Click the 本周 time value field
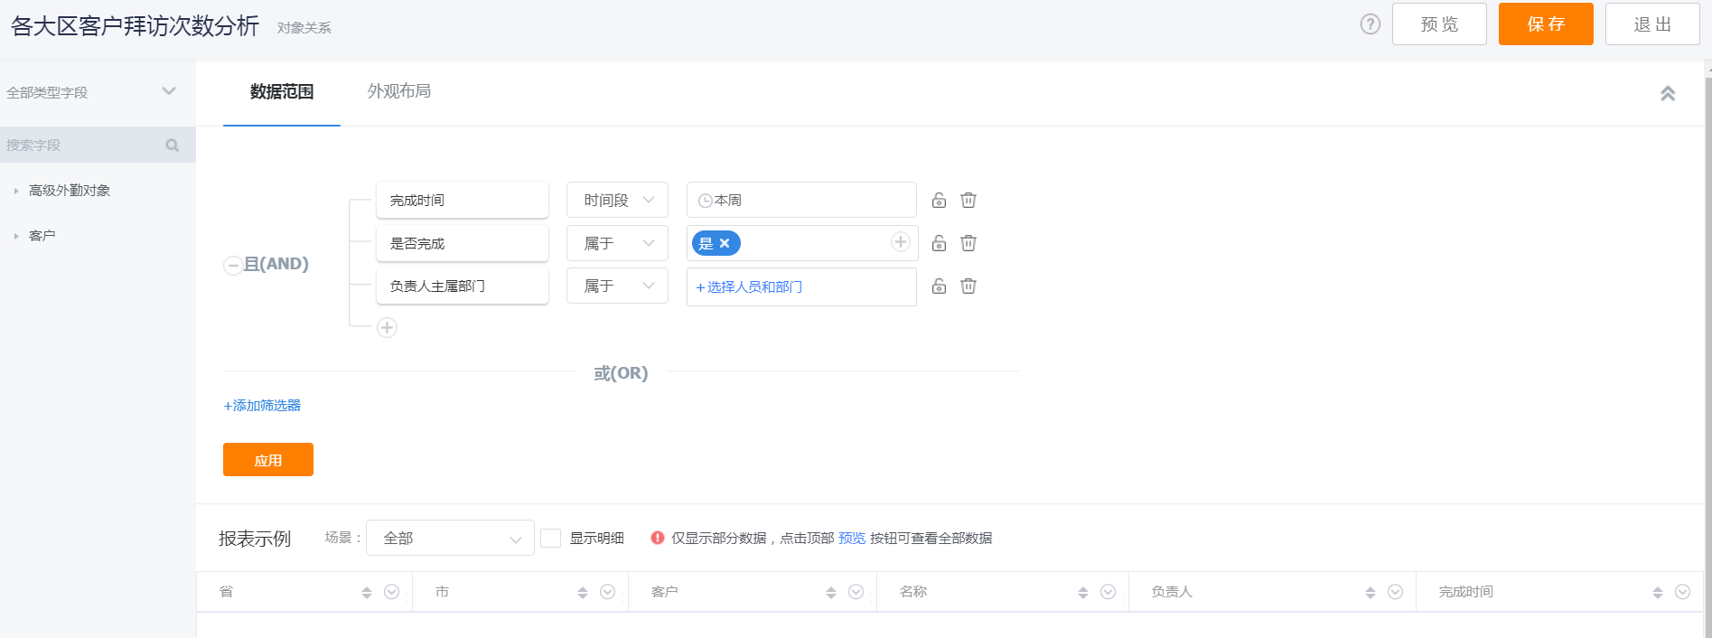Image resolution: width=1712 pixels, height=638 pixels. click(801, 201)
